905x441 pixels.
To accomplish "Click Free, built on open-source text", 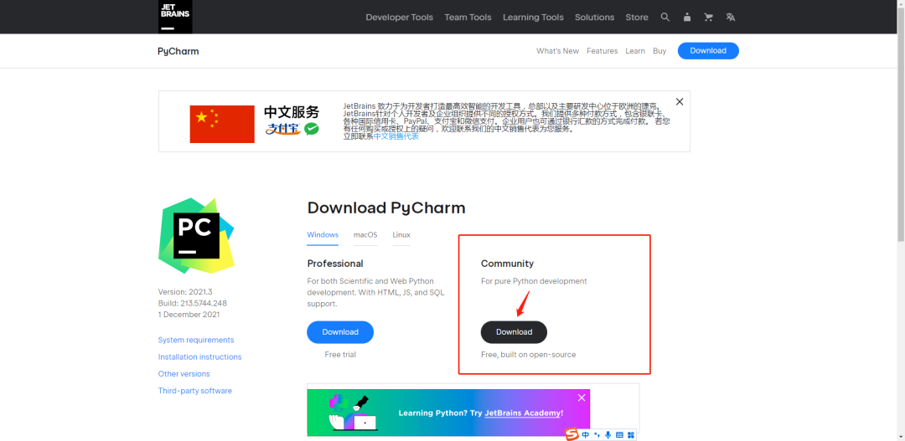I will click(528, 355).
